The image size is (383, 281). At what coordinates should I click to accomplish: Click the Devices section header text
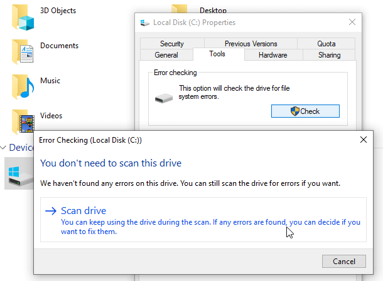coord(21,148)
